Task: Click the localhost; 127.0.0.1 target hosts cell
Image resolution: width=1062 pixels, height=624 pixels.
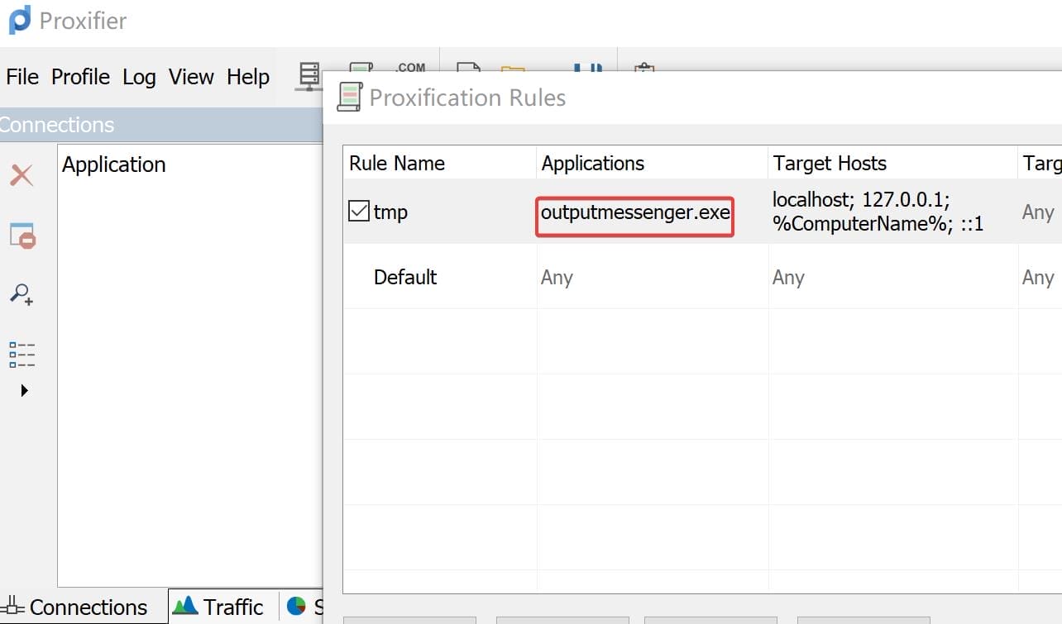Action: tap(892, 212)
